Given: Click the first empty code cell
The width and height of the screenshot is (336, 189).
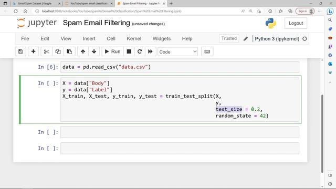Looking at the screenshot, I should coord(180,132).
